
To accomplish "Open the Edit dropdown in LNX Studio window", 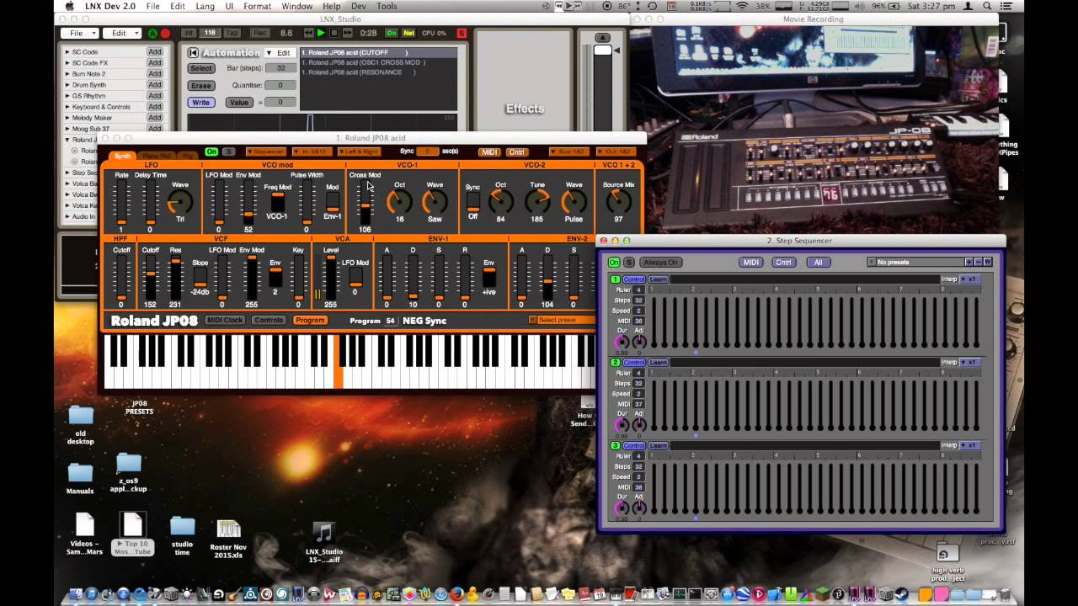I will pos(120,34).
